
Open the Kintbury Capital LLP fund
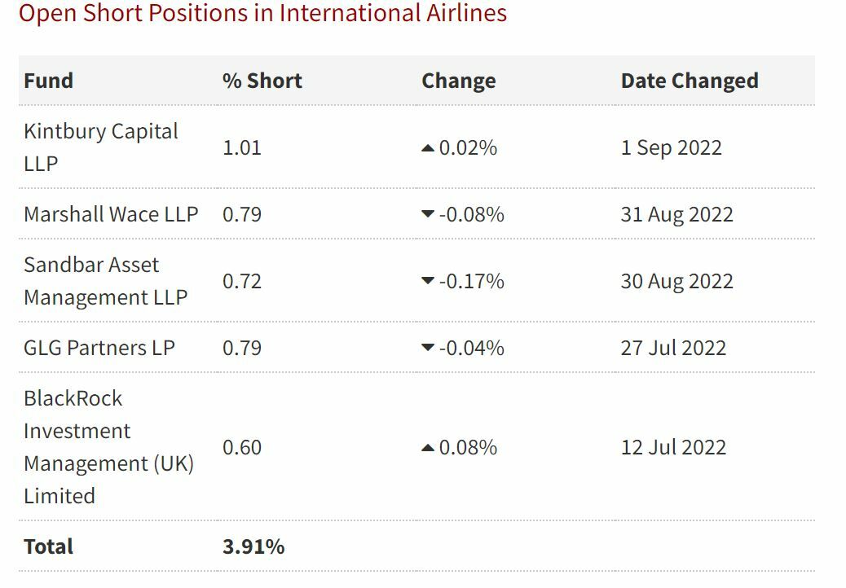[x=100, y=147]
